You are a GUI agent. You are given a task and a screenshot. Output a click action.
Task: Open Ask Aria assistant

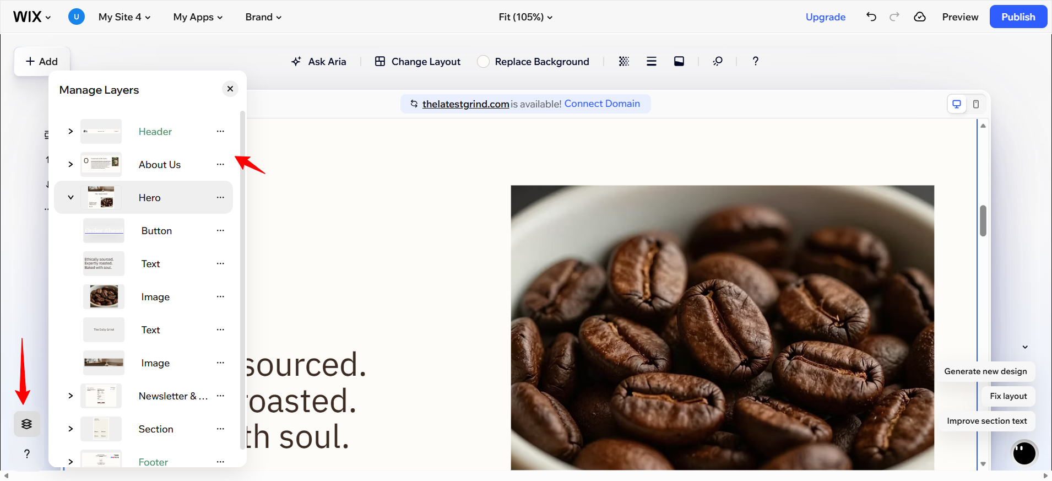(319, 62)
